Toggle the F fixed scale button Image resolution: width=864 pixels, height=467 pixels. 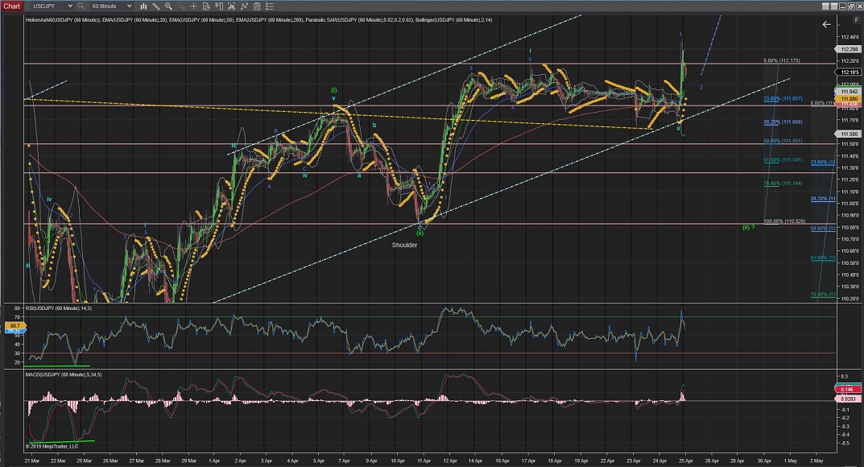click(857, 20)
